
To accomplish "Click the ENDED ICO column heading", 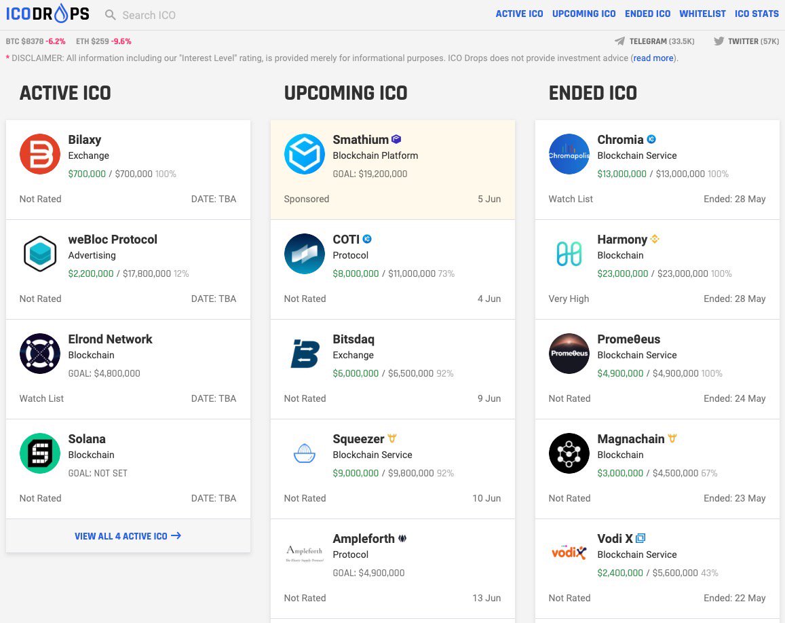I will point(593,93).
